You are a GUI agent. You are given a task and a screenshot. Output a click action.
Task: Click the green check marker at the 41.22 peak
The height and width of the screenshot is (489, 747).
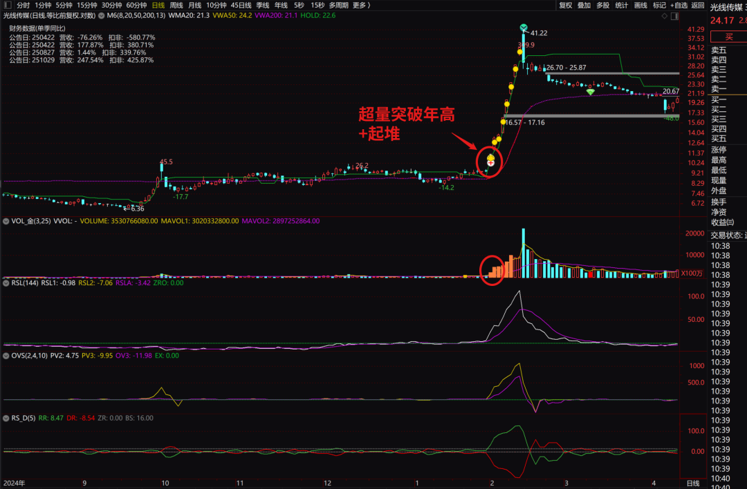(524, 28)
